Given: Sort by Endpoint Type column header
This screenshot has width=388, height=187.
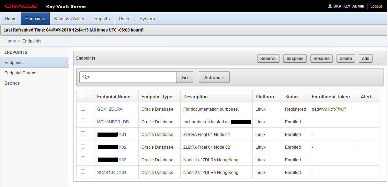Looking at the screenshot, I should click(157, 97).
